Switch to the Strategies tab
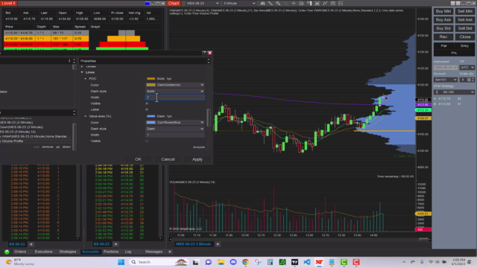477x268 pixels. coord(68,252)
